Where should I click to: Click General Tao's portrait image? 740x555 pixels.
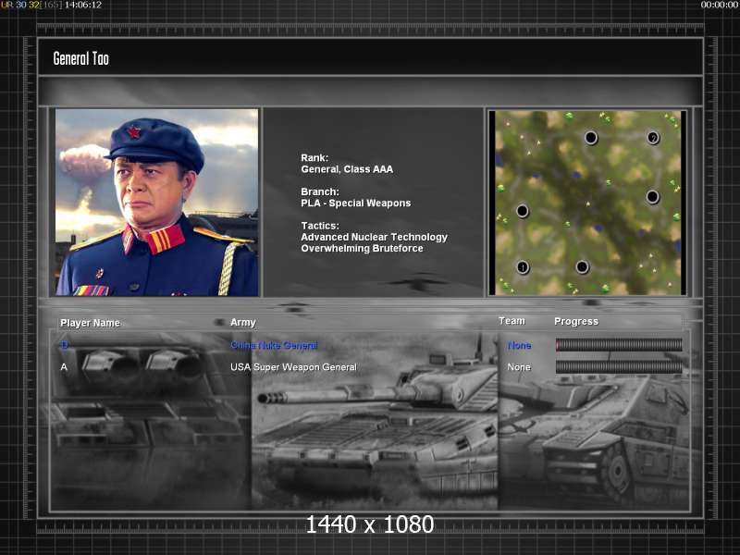pyautogui.click(x=156, y=203)
